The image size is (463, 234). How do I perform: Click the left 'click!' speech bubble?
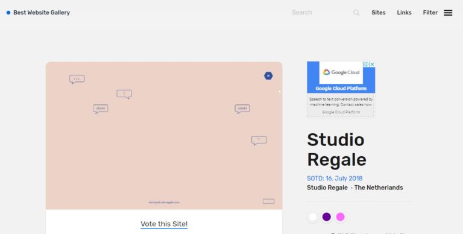(101, 109)
